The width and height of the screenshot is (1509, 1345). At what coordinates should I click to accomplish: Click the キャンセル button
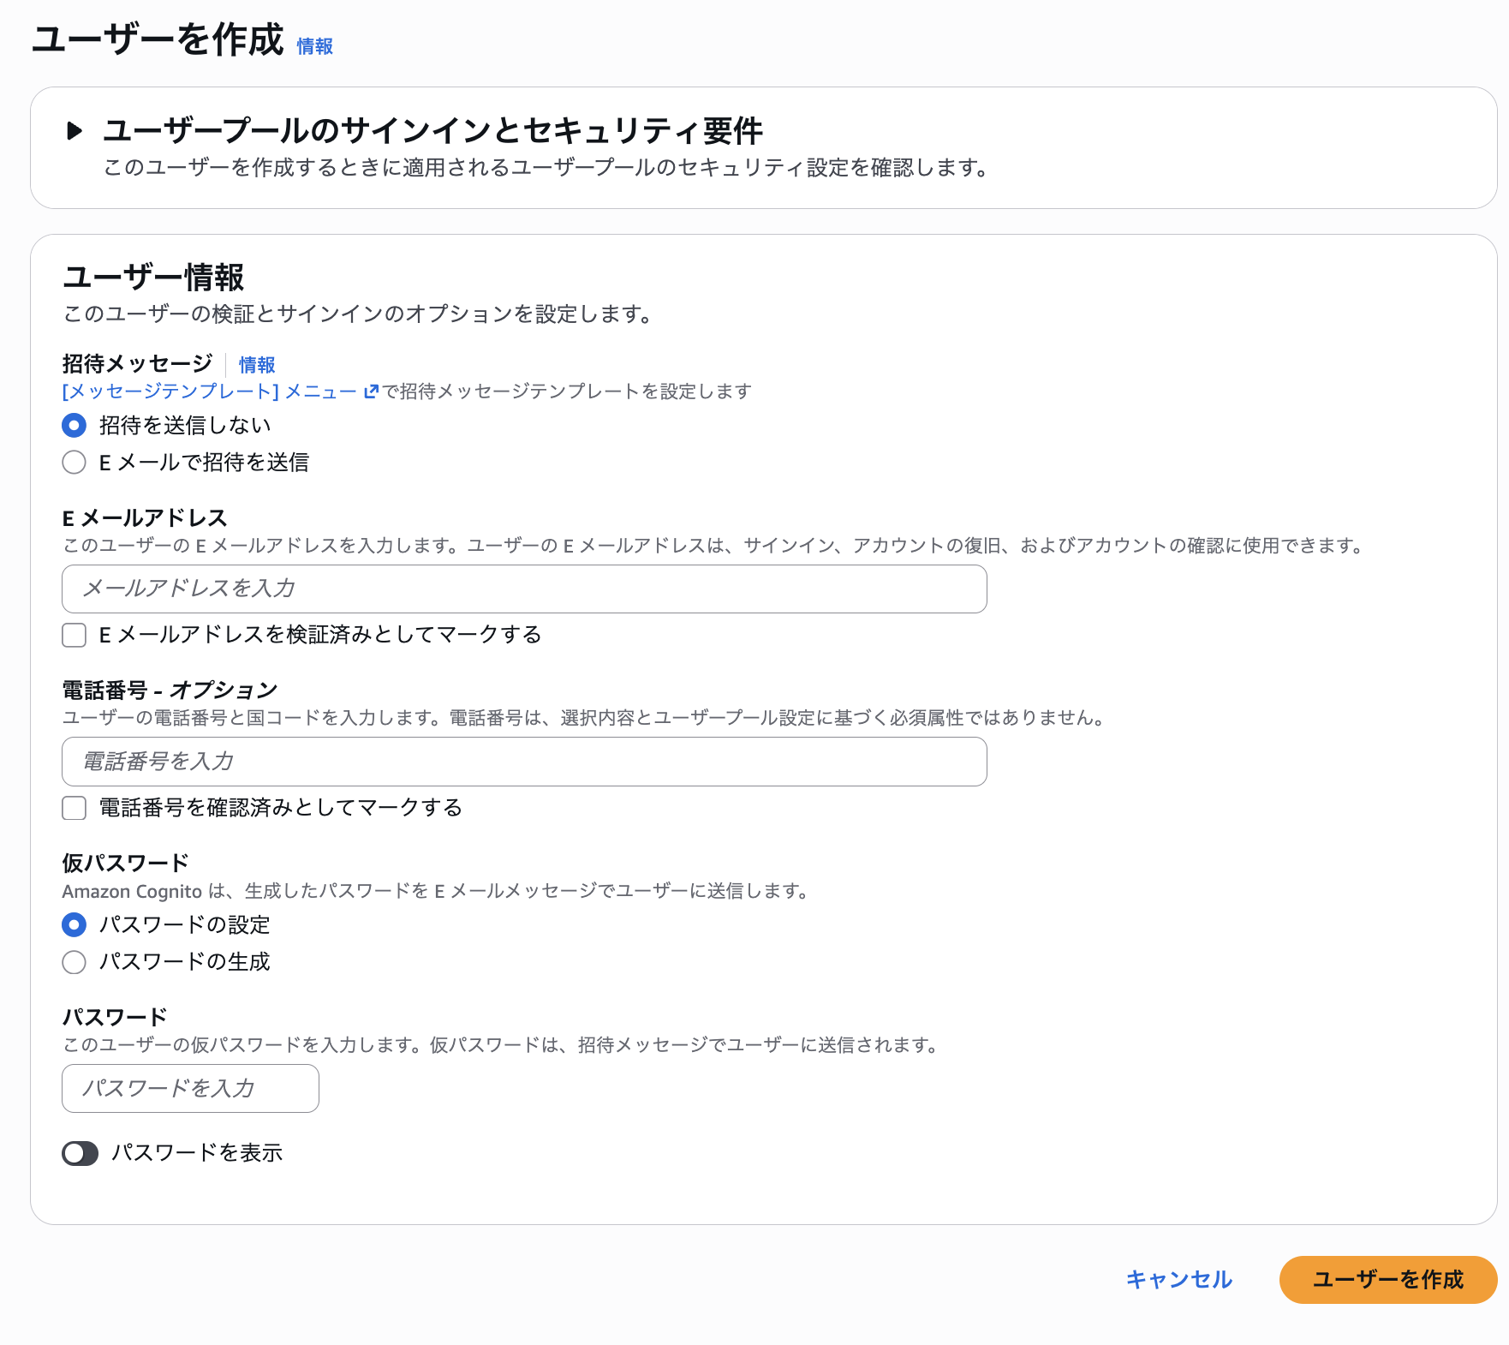(1178, 1280)
